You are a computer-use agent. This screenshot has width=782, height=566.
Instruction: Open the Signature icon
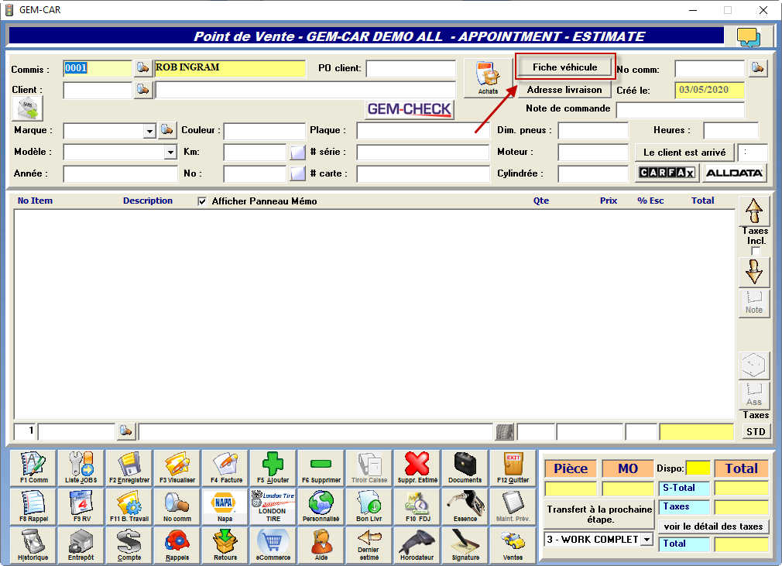click(x=465, y=545)
